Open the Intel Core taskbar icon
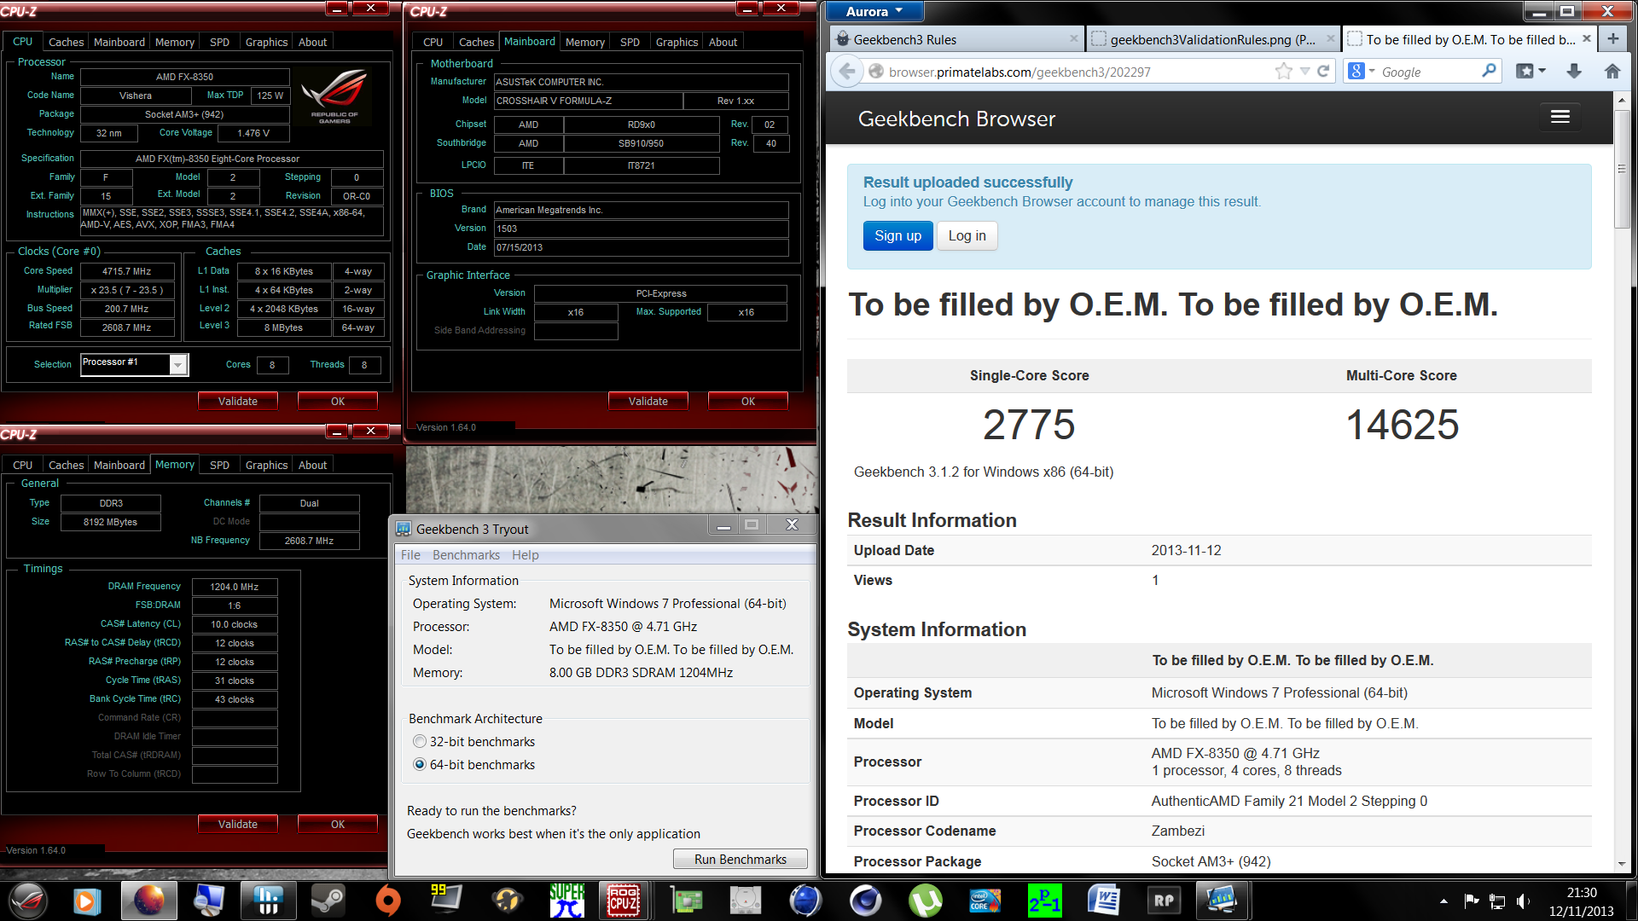The image size is (1638, 921). tap(985, 901)
